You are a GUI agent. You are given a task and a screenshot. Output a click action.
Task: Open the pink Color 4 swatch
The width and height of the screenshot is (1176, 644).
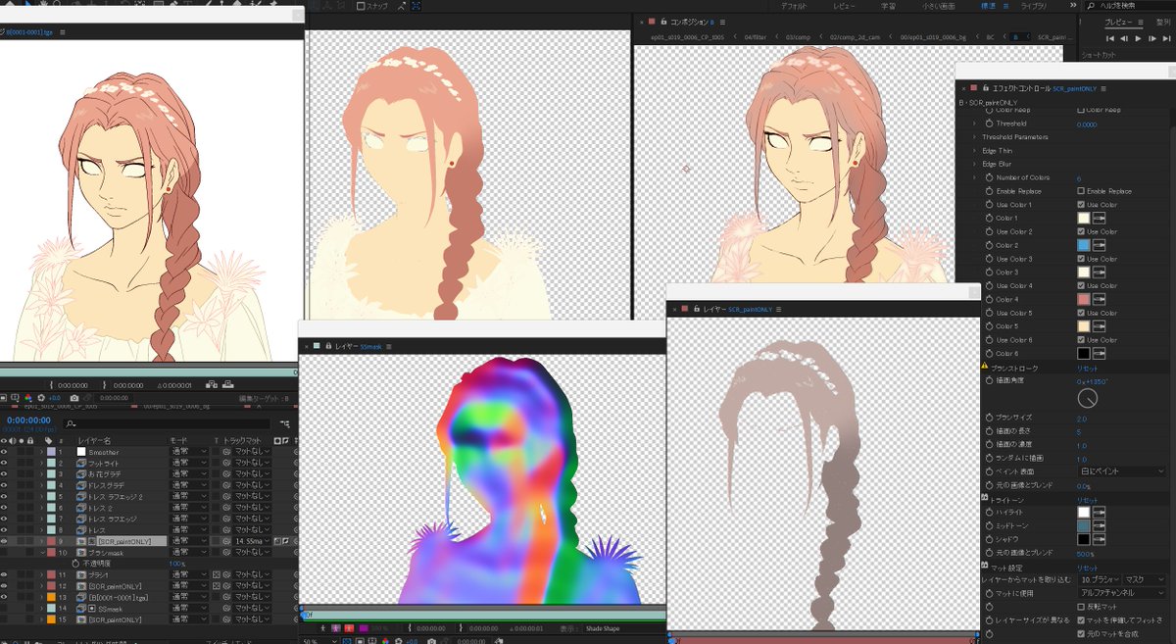coord(1084,299)
